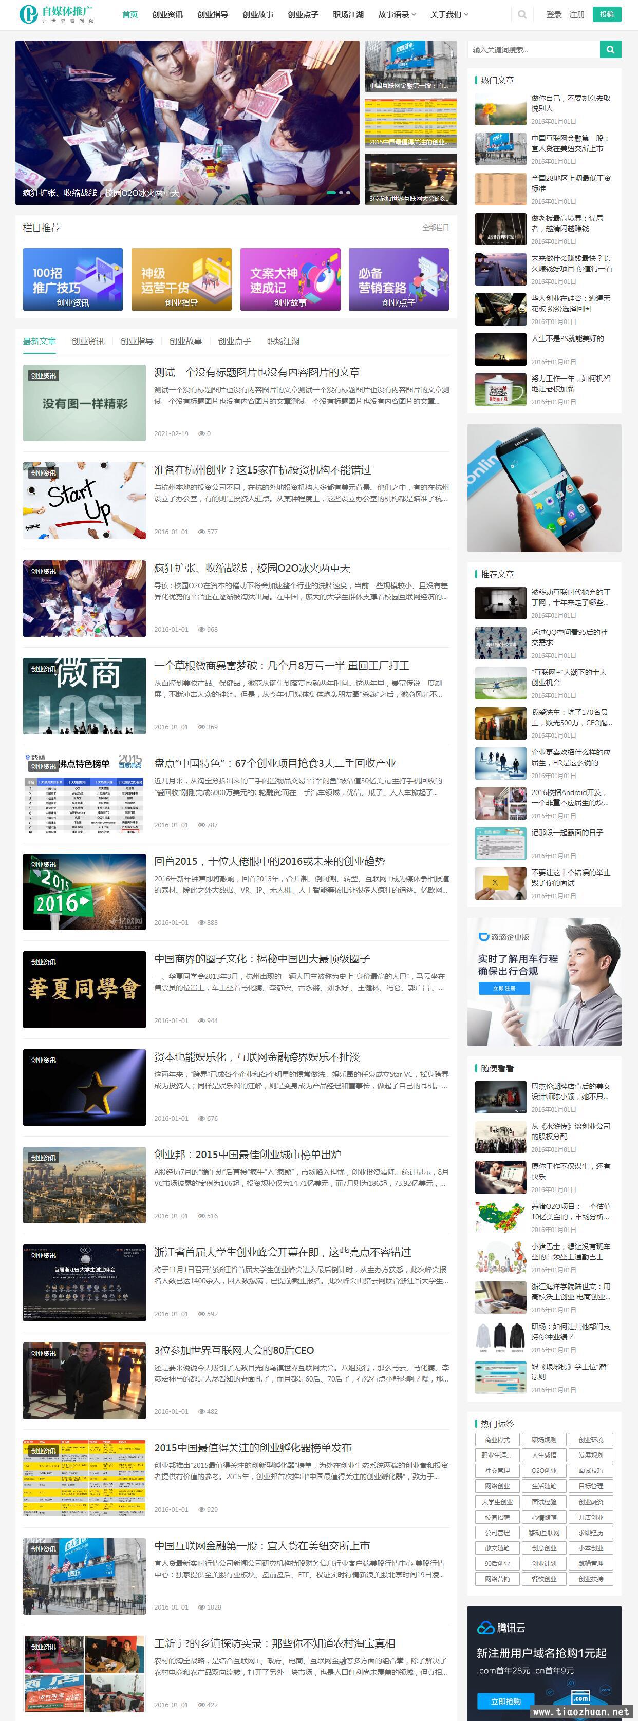Click the header magnifier search icon
This screenshot has width=638, height=1721.
point(522,15)
